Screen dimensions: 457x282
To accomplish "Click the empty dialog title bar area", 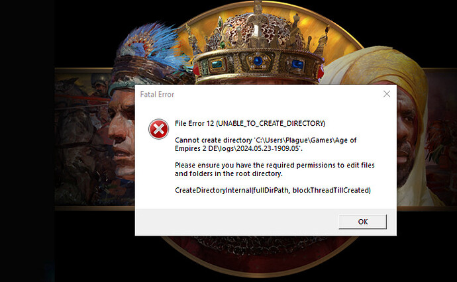I will (277, 94).
